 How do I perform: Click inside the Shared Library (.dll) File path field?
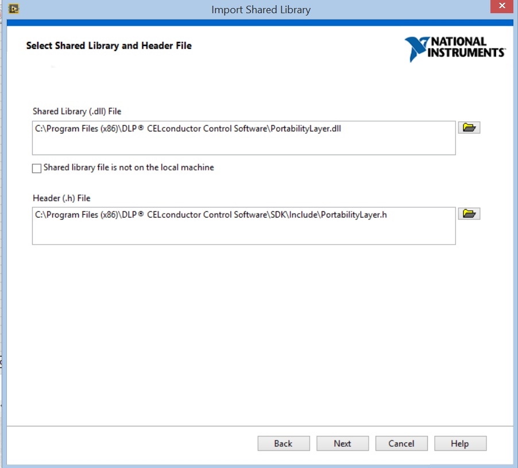(244, 138)
